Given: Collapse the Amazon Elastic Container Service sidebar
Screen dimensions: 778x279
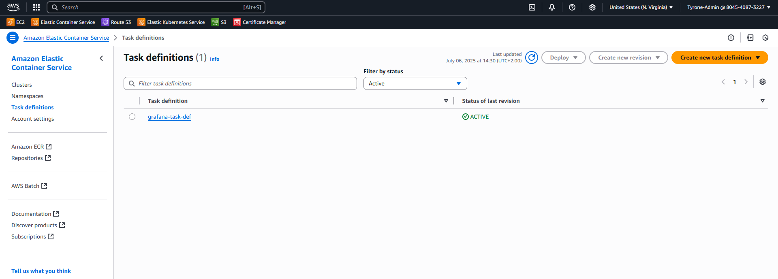Looking at the screenshot, I should [101, 58].
